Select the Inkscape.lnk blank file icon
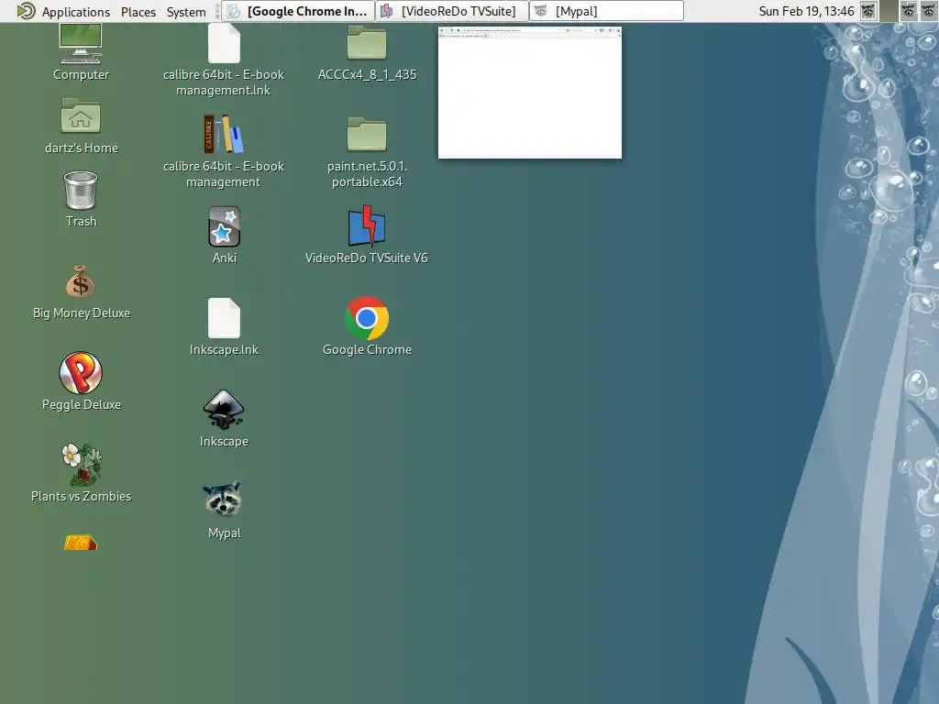 pyautogui.click(x=224, y=318)
